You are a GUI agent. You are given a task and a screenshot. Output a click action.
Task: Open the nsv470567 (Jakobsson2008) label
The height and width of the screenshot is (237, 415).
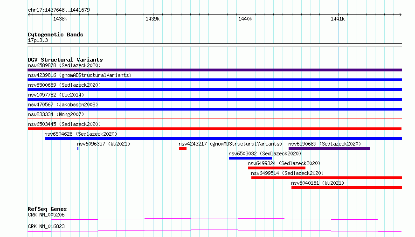[63, 105]
